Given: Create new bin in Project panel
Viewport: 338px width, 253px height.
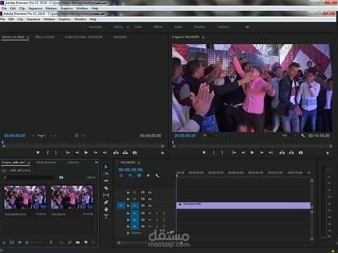Looking at the screenshot, I should tap(77, 242).
